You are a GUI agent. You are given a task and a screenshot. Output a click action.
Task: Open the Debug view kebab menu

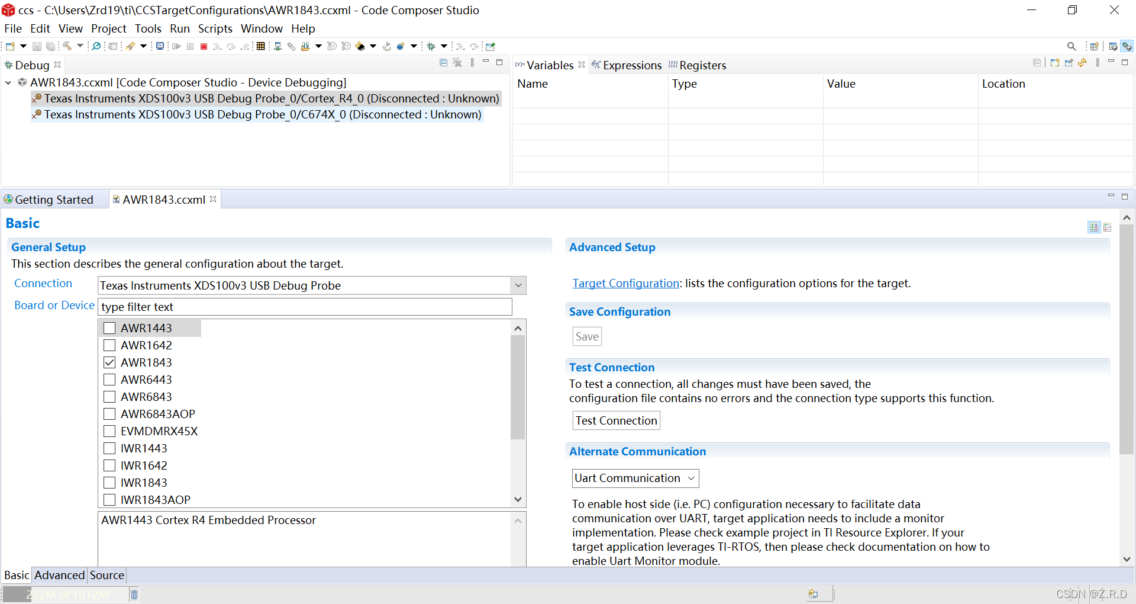[x=472, y=62]
